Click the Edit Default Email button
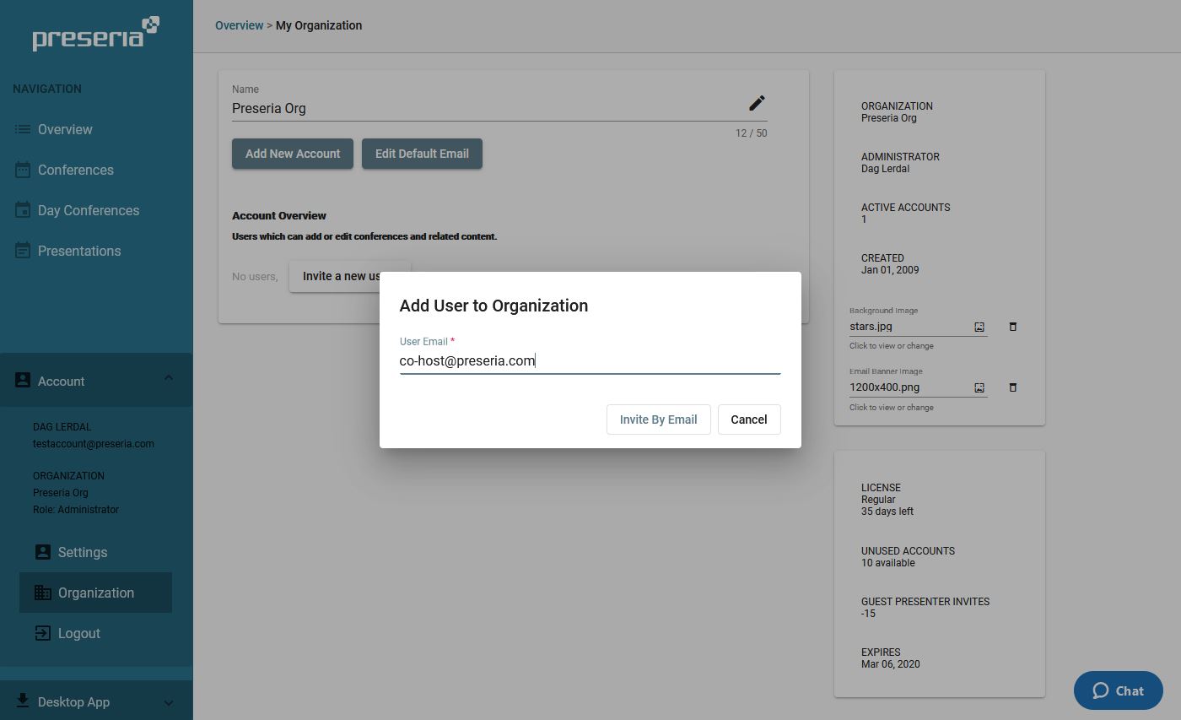 [x=422, y=154]
